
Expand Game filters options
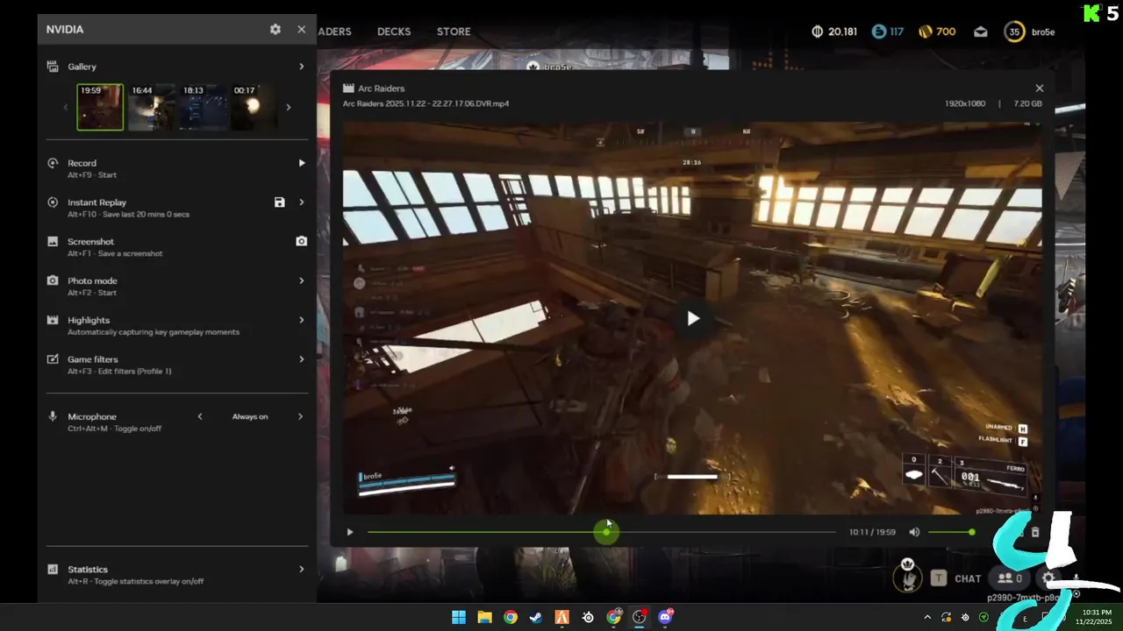[x=301, y=359]
